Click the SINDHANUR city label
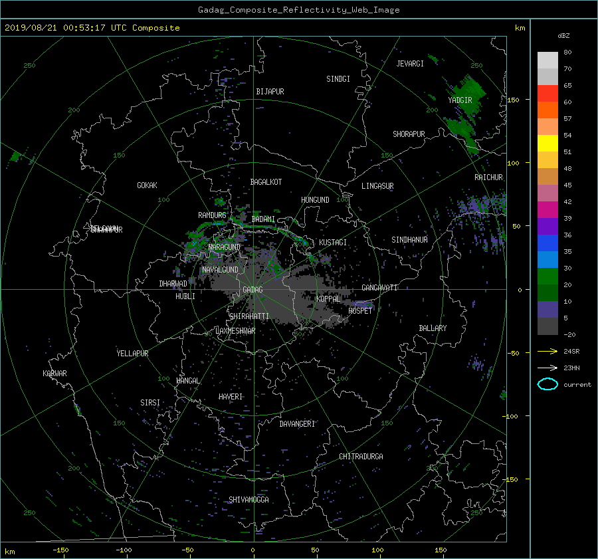Screen dimensions: 598x559 coord(409,240)
